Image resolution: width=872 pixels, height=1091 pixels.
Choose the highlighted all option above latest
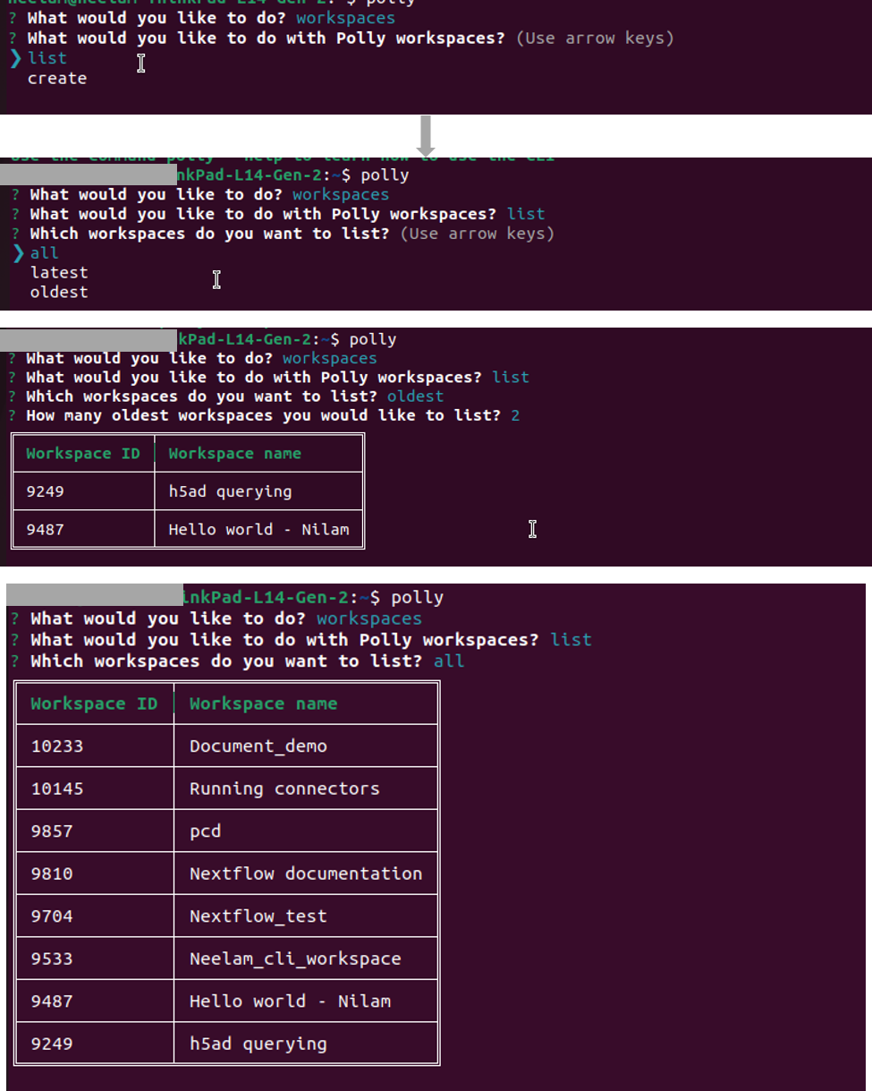coord(44,253)
